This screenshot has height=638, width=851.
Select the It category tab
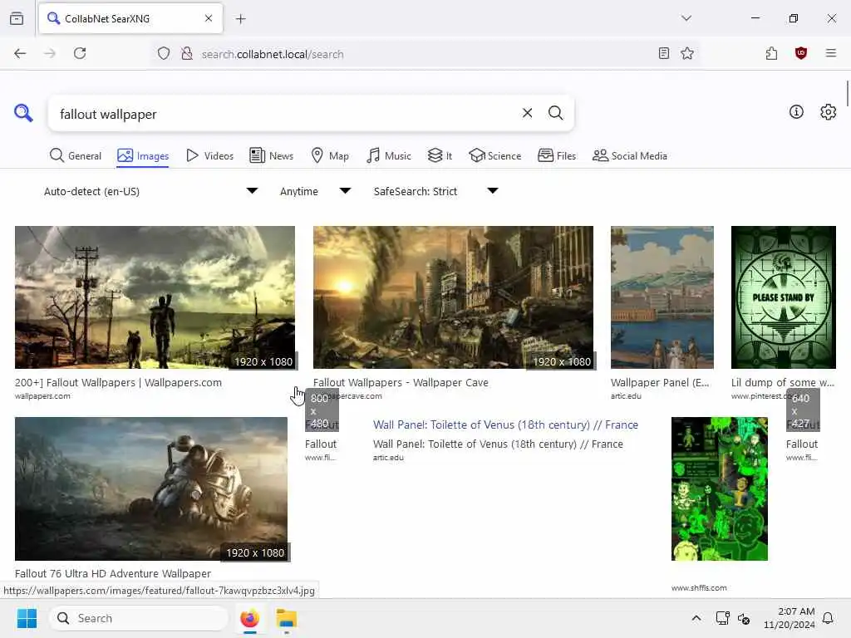[x=440, y=155]
